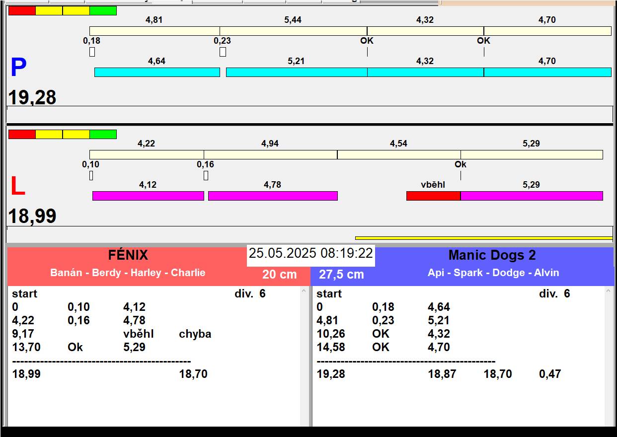Select the cyan 4,32 run bar in lane P
The width and height of the screenshot is (617, 437).
coord(426,73)
